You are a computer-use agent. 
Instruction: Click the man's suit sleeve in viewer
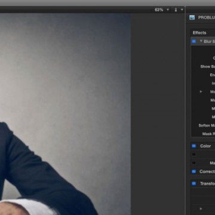pos(40,169)
